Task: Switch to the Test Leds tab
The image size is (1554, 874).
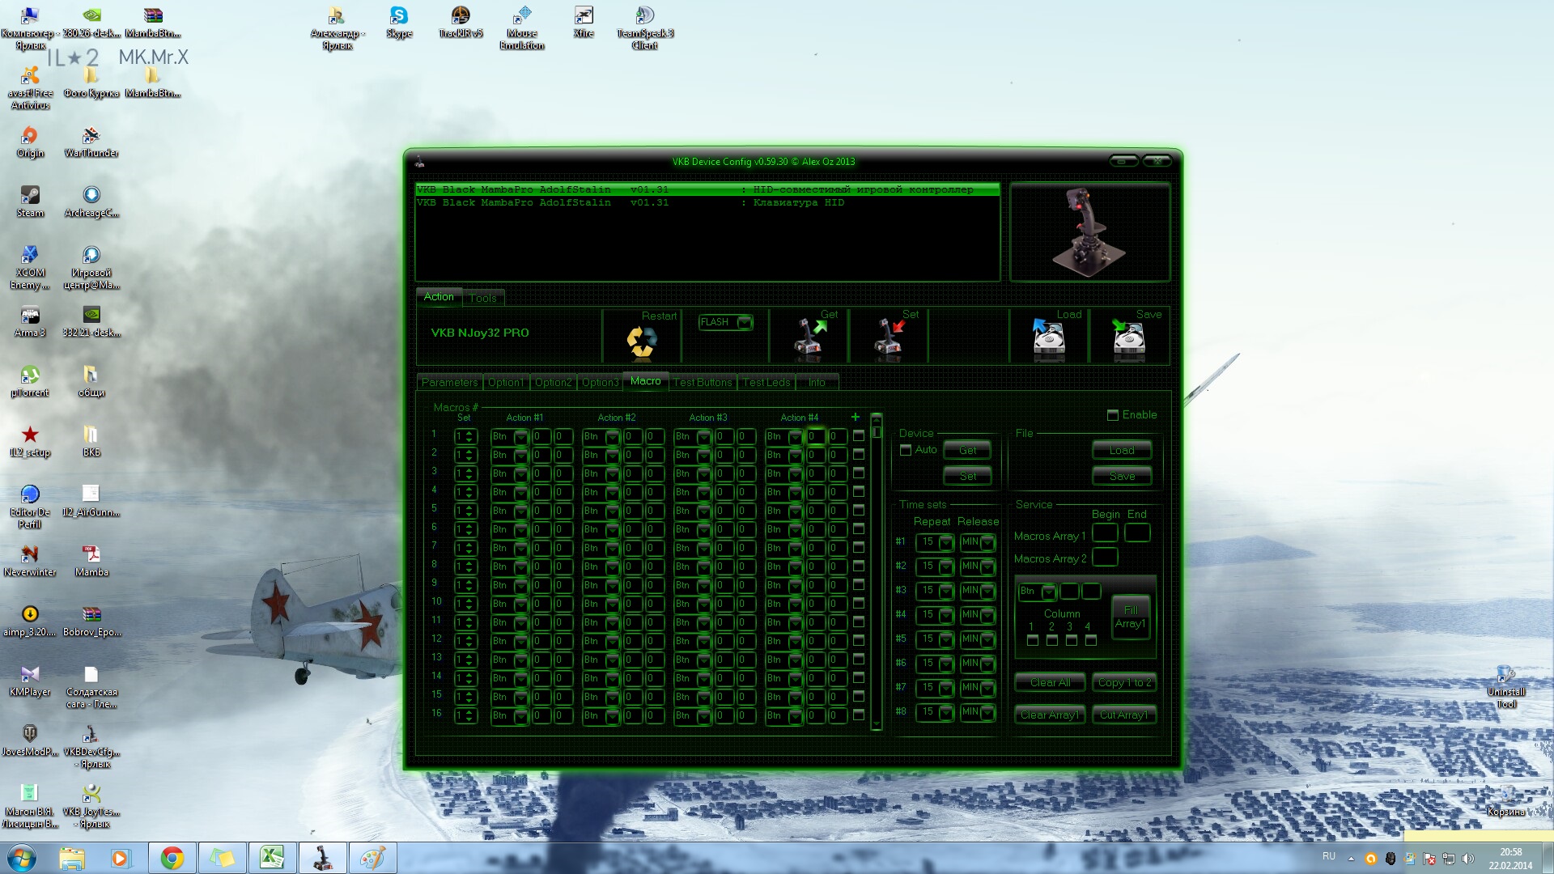Action: pos(766,383)
